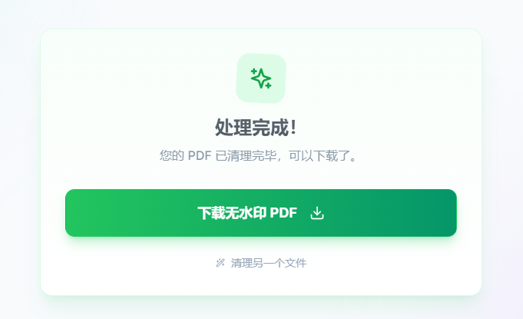Viewport: 523px width, 319px height.
Task: Click the word PDF in the gray subtitle
Action: 200,156
